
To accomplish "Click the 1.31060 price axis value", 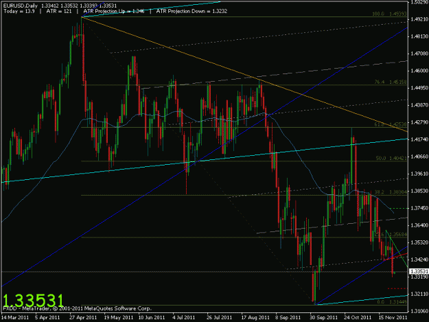I will (x=419, y=311).
